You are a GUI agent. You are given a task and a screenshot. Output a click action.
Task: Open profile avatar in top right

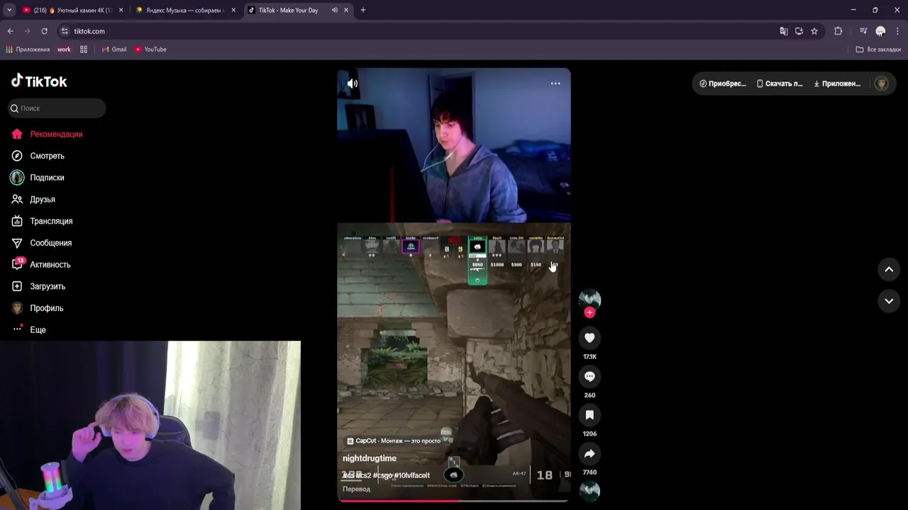(882, 84)
